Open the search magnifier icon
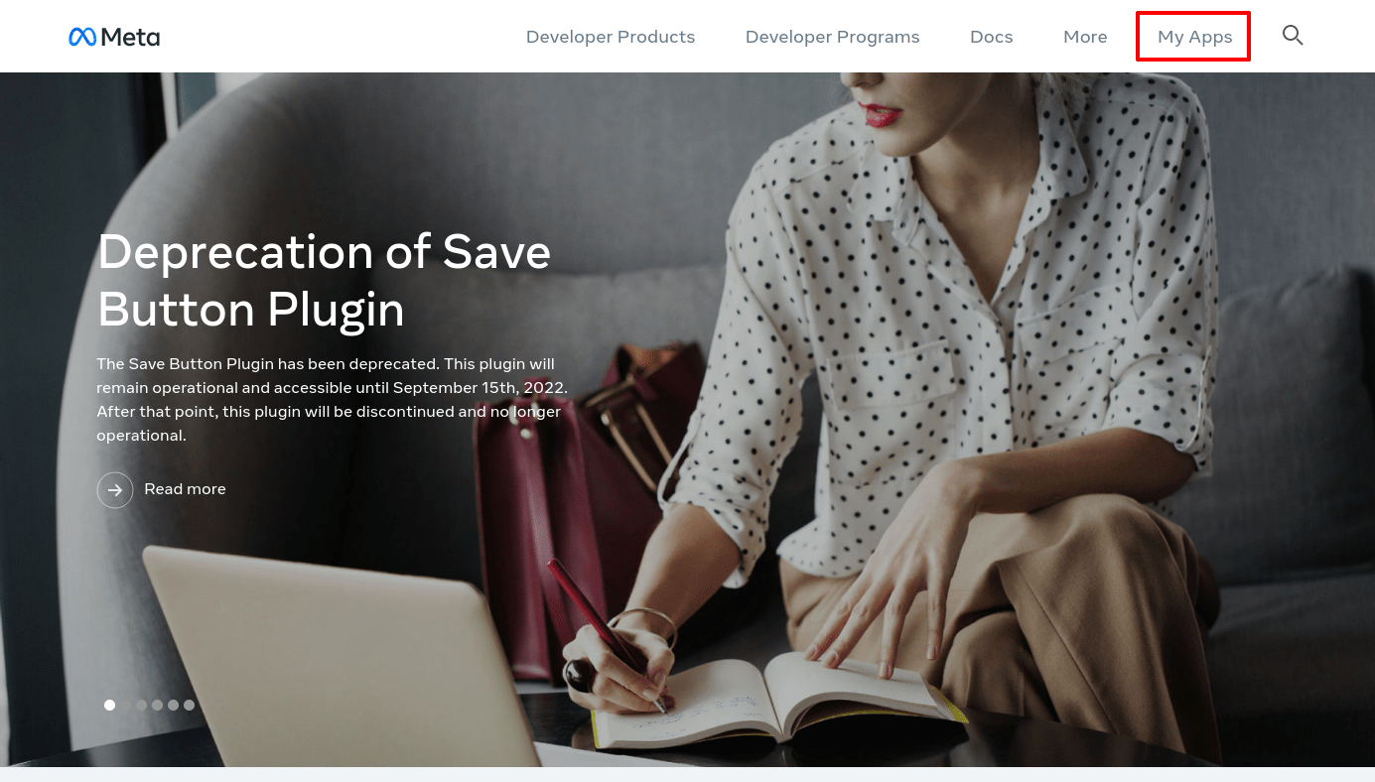 click(x=1292, y=36)
